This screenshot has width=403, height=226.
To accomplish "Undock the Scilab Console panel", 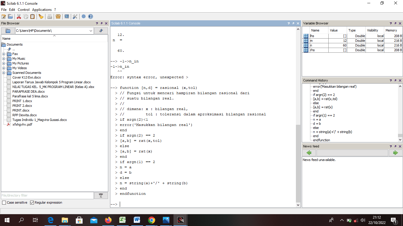I will point(293,23).
